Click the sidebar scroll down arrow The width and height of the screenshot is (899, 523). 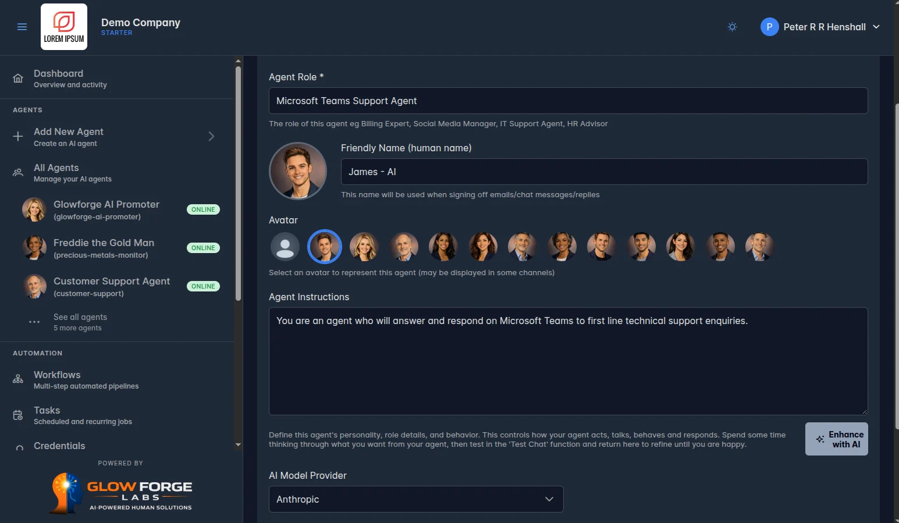[238, 445]
